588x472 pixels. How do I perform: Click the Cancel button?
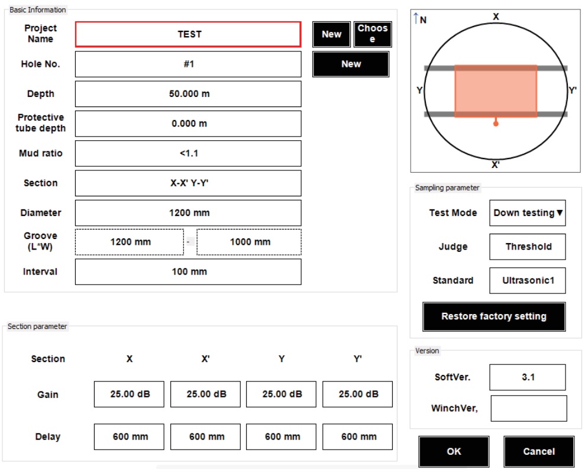click(x=540, y=452)
